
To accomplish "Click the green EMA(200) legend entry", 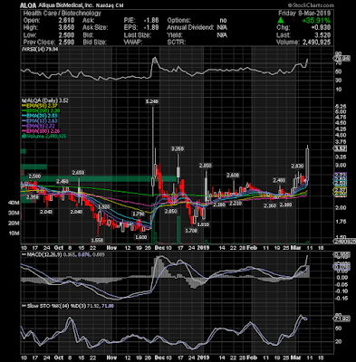I will pos(40,110).
